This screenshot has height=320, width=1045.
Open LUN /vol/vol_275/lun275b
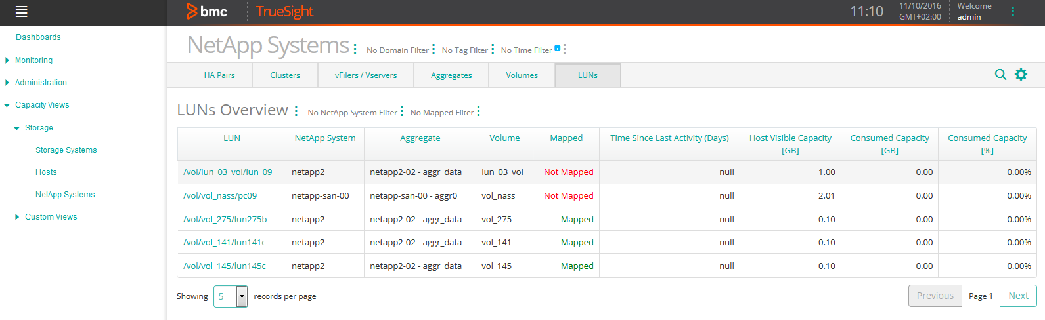click(225, 220)
